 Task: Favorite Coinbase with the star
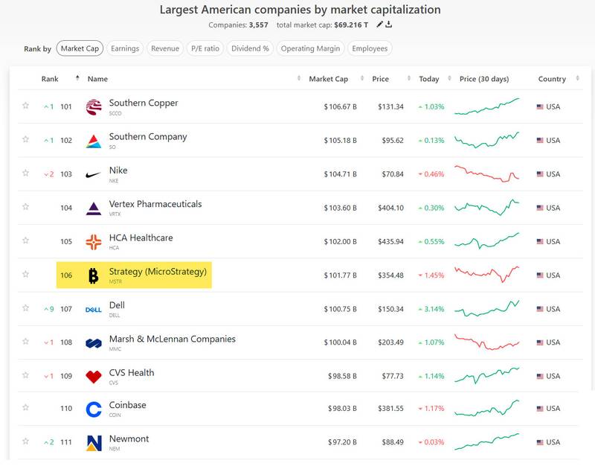[25, 407]
